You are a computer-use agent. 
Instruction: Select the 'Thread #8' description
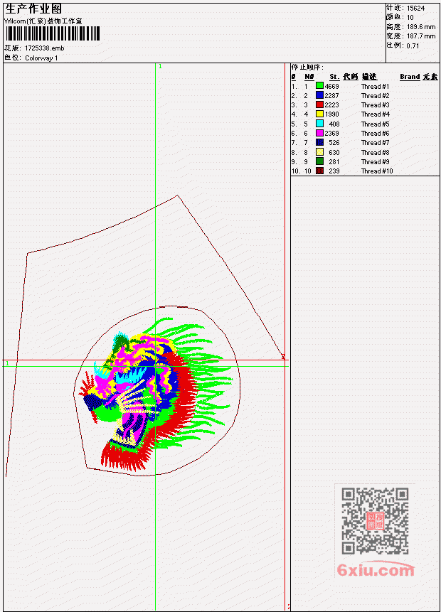(375, 153)
